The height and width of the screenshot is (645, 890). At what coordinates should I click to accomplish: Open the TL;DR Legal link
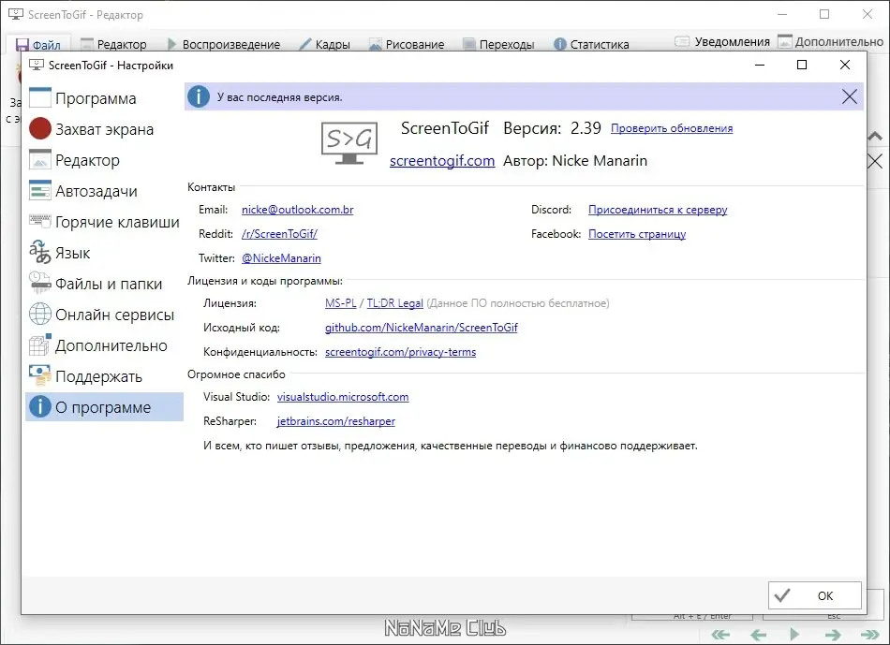click(x=394, y=303)
